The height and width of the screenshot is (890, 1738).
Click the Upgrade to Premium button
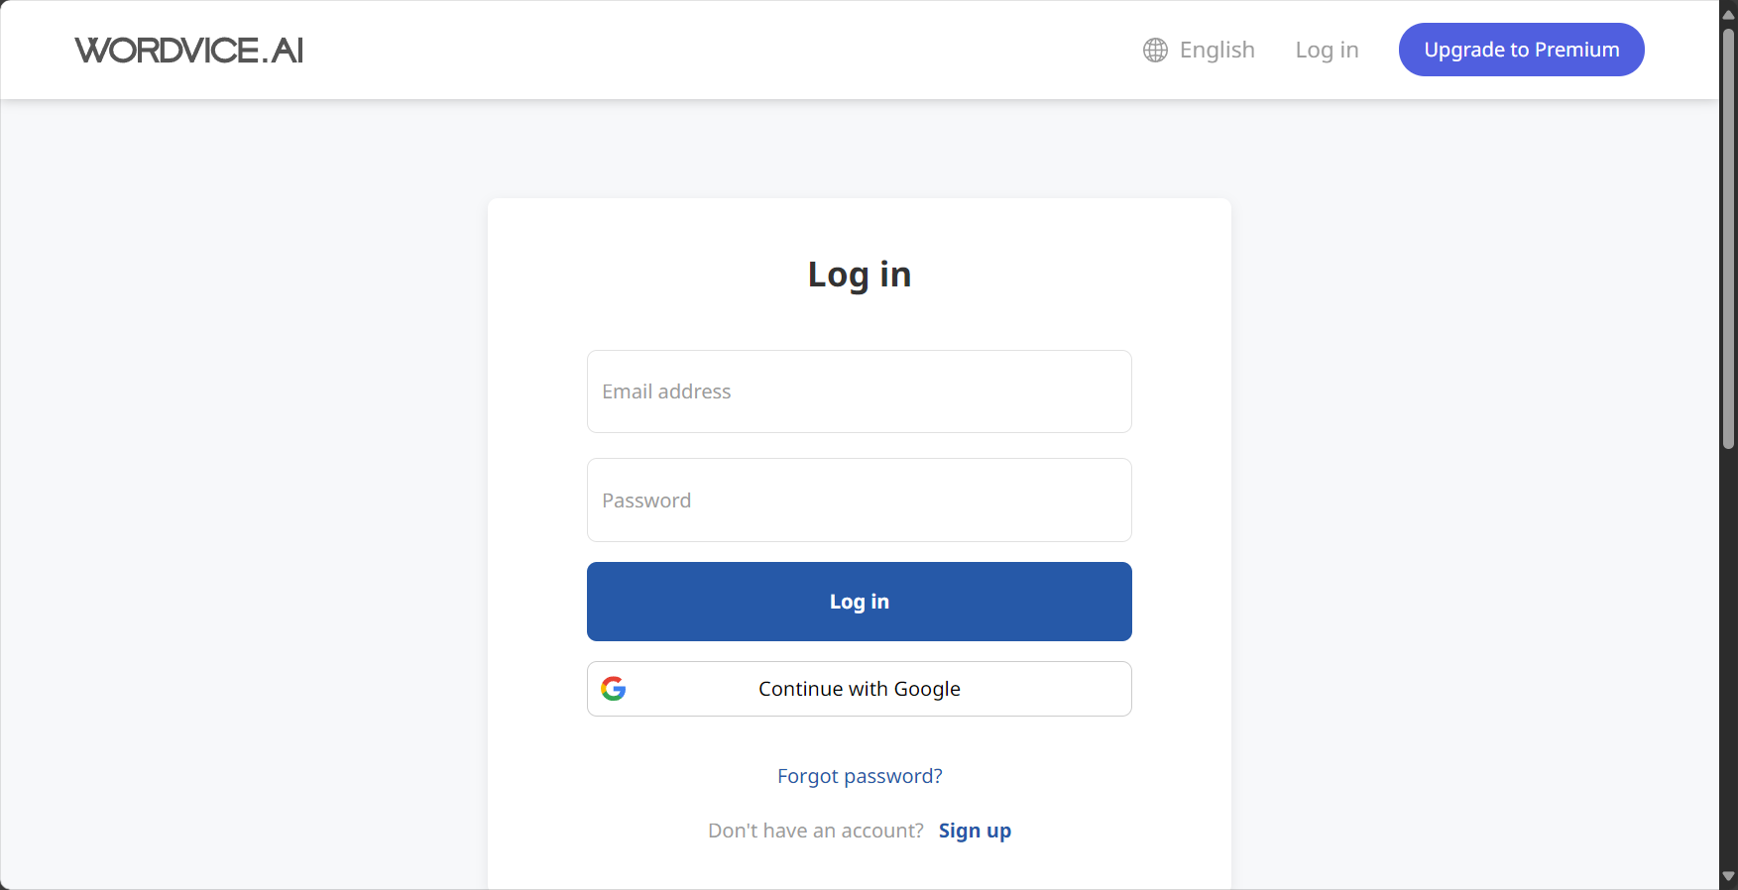tap(1521, 50)
